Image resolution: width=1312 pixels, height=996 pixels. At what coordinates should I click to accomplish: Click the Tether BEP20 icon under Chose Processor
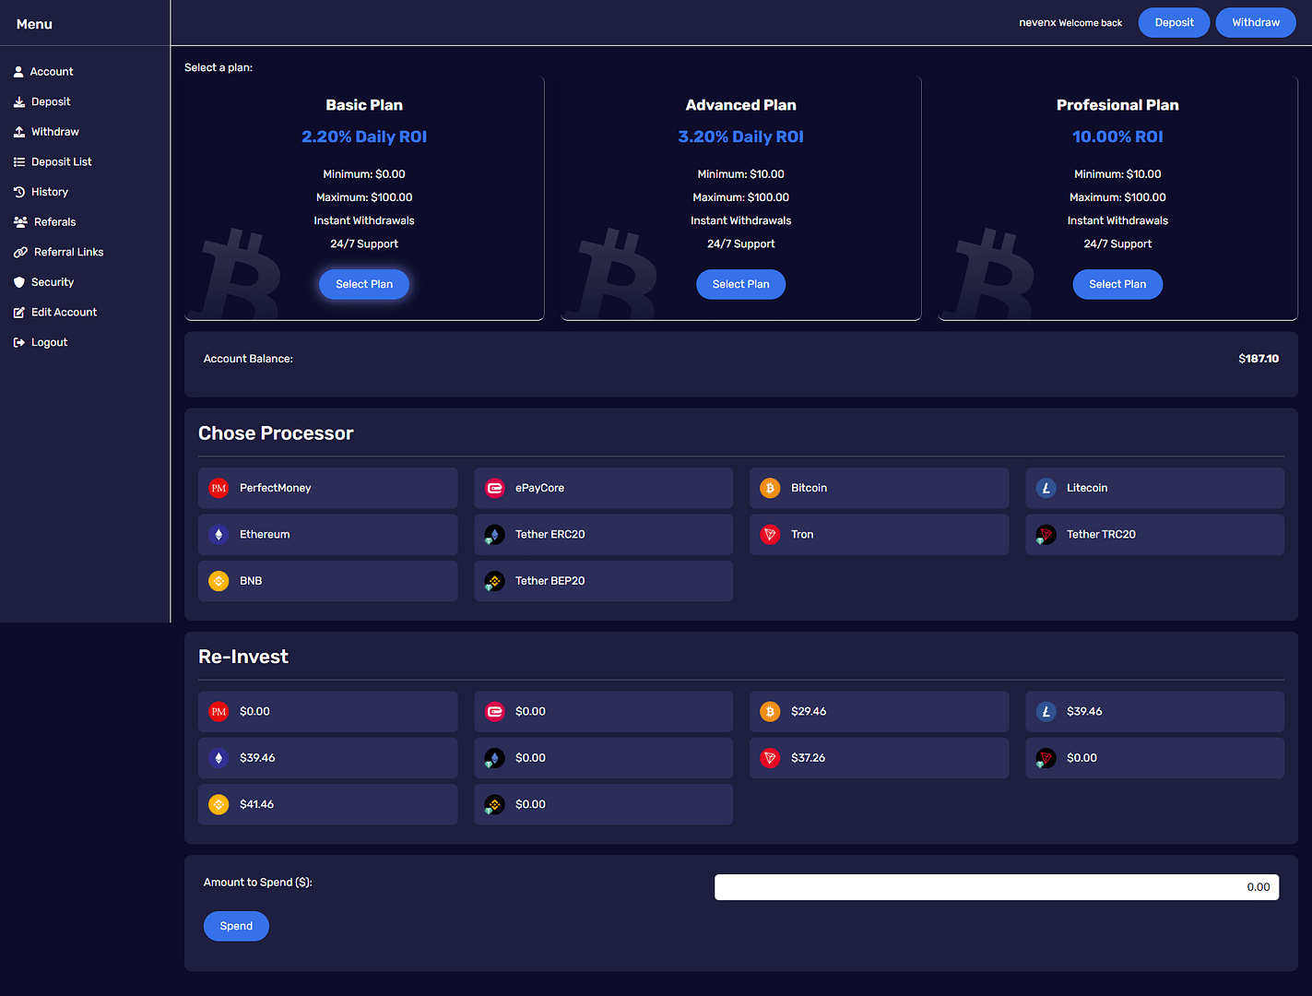click(495, 581)
